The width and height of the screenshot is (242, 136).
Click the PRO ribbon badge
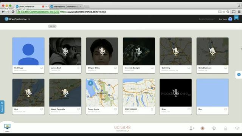[236, 18]
